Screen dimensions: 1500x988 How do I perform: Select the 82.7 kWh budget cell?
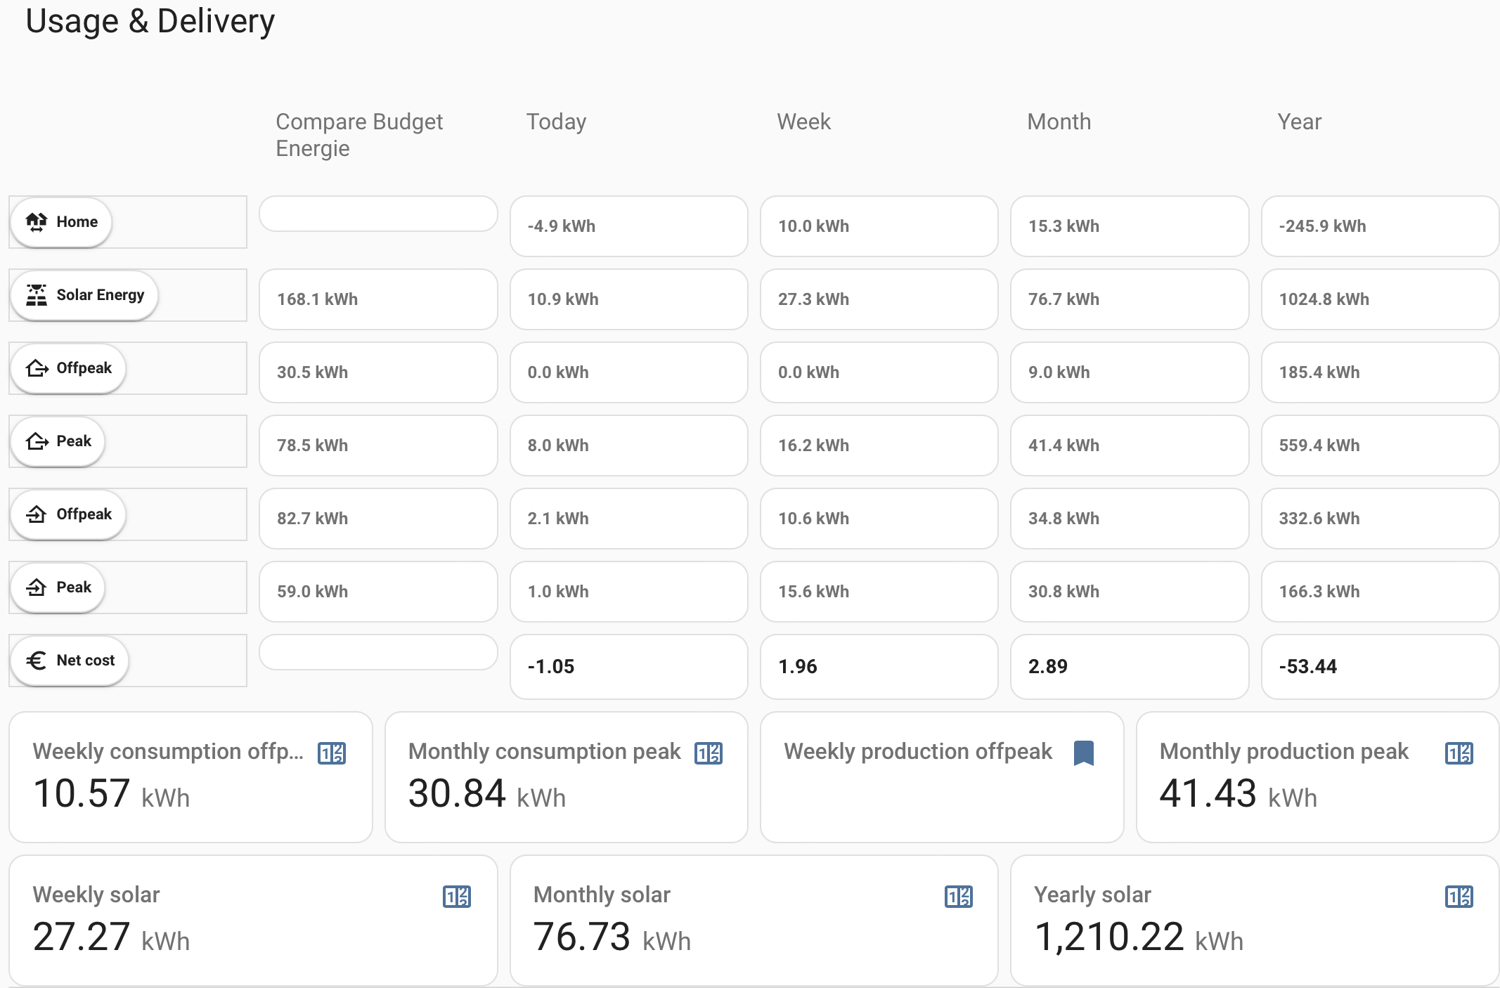pos(378,519)
